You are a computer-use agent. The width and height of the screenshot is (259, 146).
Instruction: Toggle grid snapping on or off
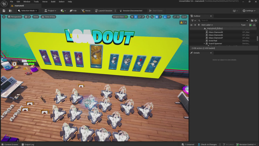coord(157,17)
